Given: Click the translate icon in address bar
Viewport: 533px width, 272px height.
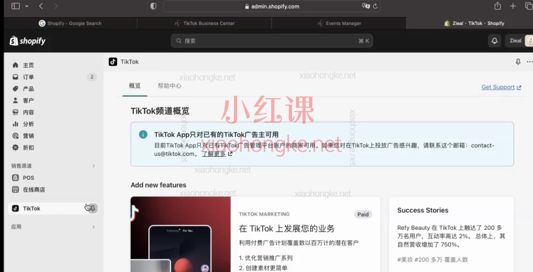Looking at the screenshot, I should click(366, 6).
